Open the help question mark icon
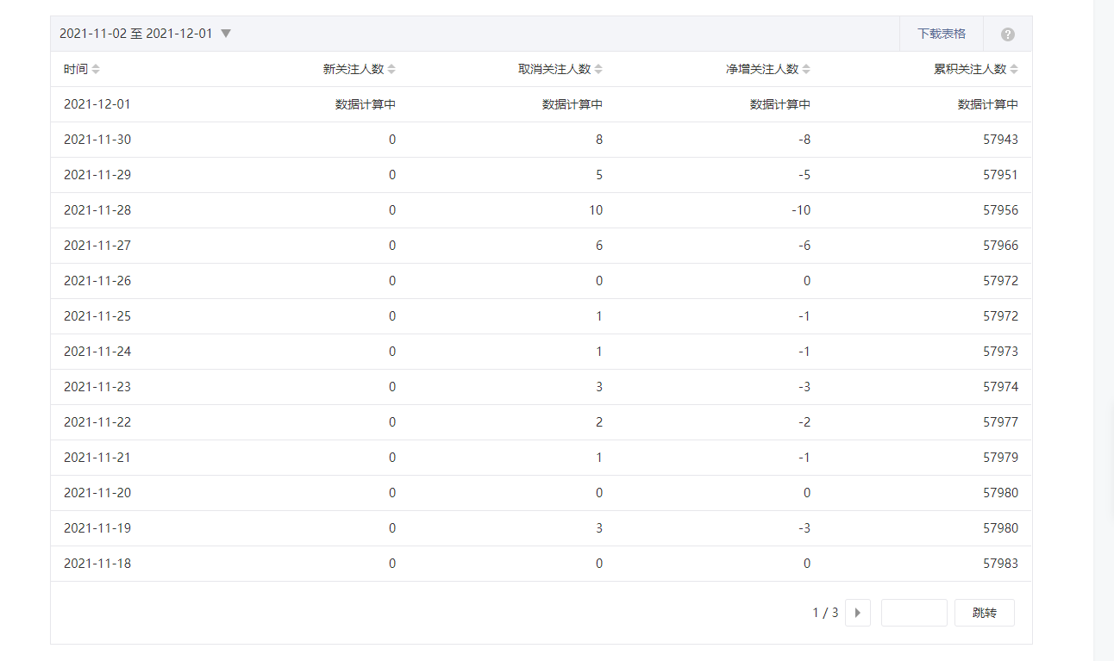1114x661 pixels. point(1007,34)
